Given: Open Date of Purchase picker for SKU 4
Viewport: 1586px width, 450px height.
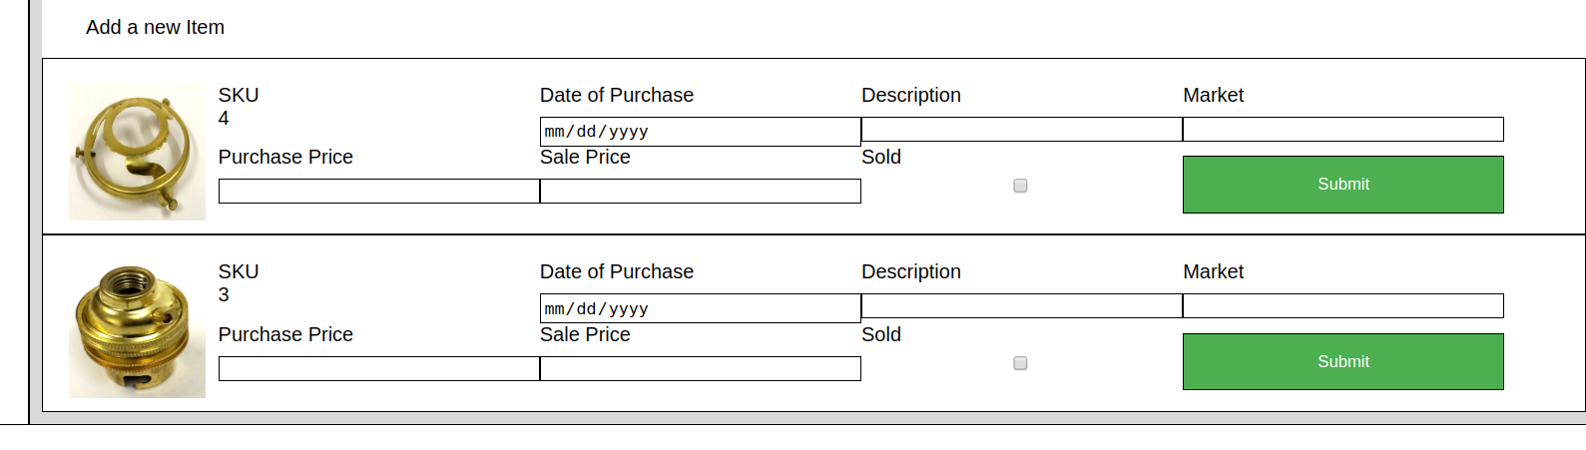Looking at the screenshot, I should pos(700,132).
